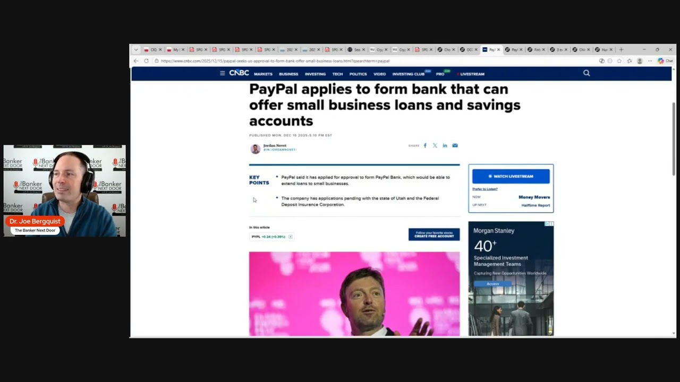Open the Livestream nav link
680x382 pixels.
(471, 74)
